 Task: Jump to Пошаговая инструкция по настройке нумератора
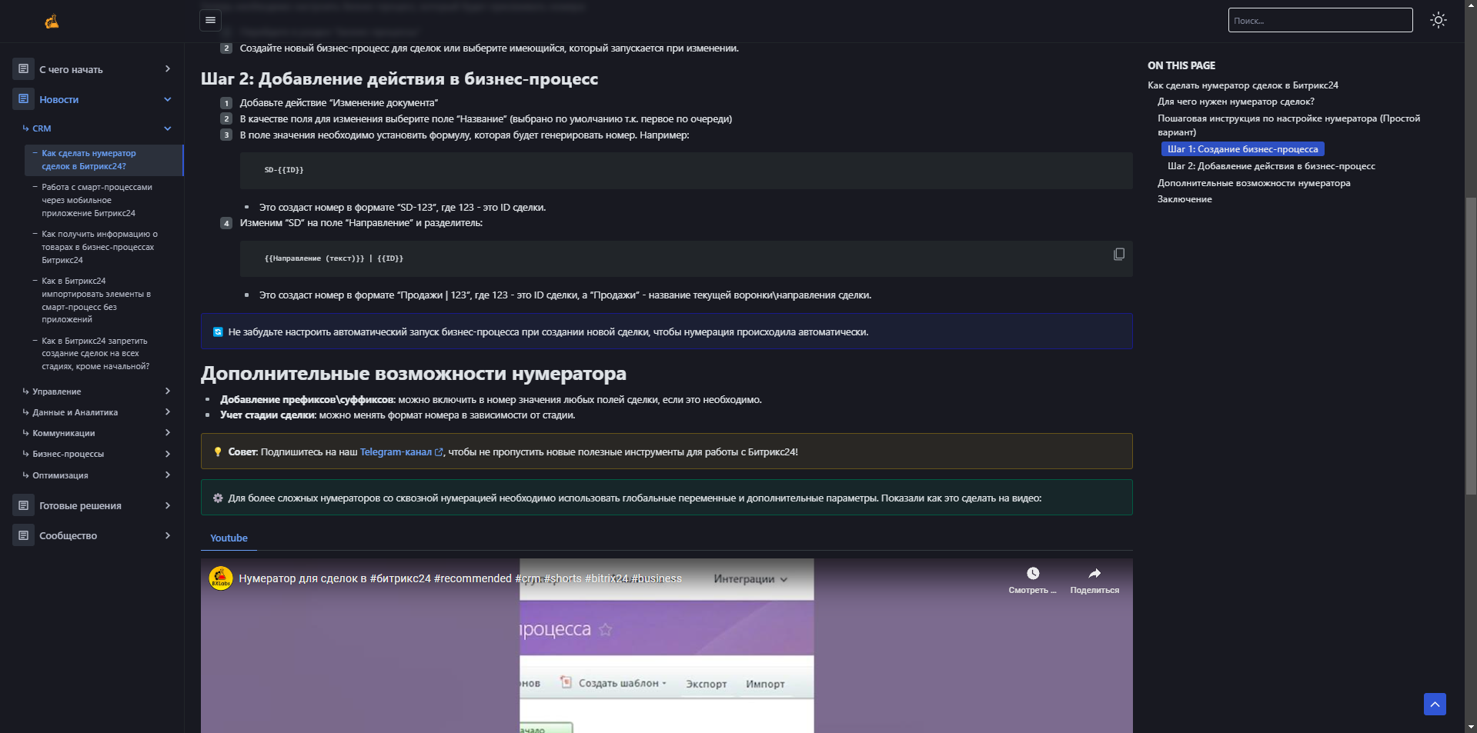pos(1289,125)
